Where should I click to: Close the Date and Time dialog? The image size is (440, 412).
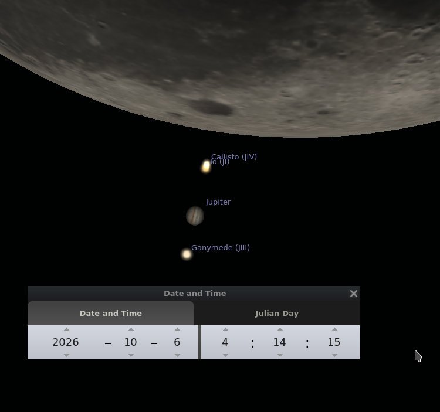pos(354,294)
